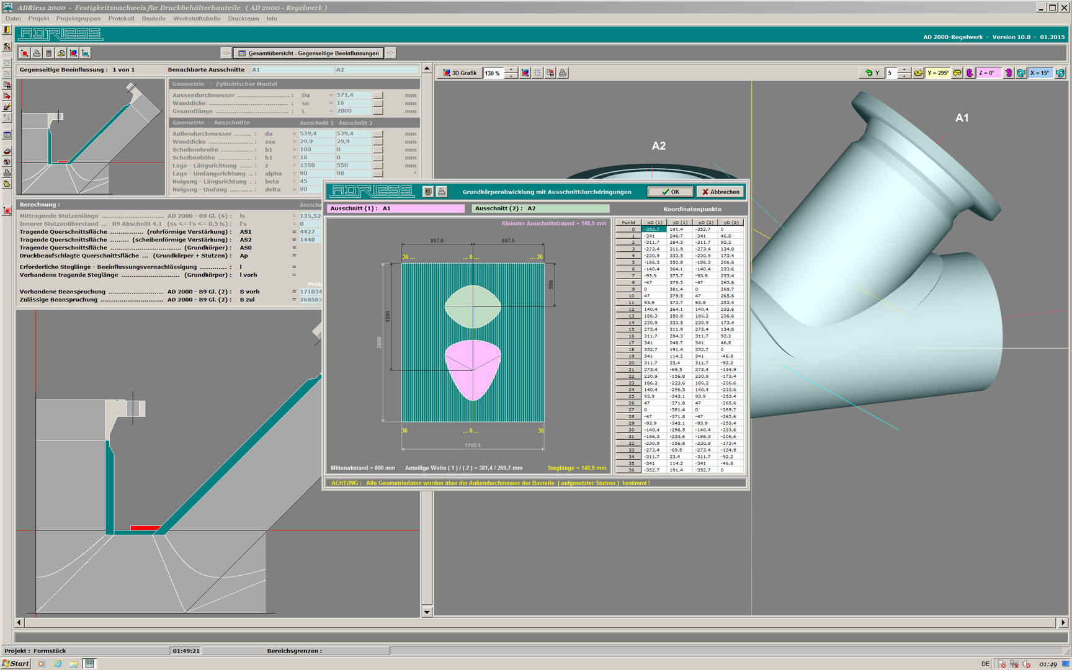Click the red square icon in the left toolbar

[7, 211]
